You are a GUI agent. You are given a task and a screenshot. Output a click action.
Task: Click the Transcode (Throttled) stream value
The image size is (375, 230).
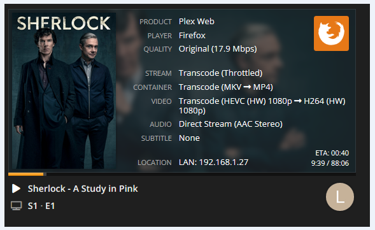tap(220, 73)
